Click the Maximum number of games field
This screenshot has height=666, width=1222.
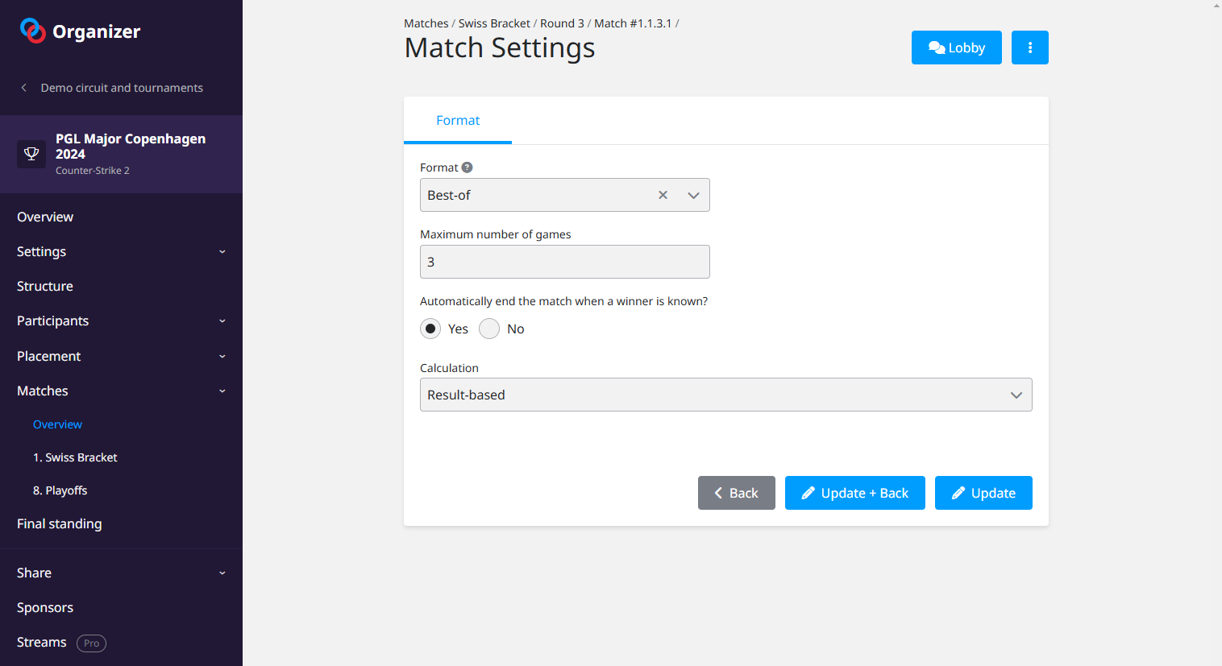[x=564, y=262]
